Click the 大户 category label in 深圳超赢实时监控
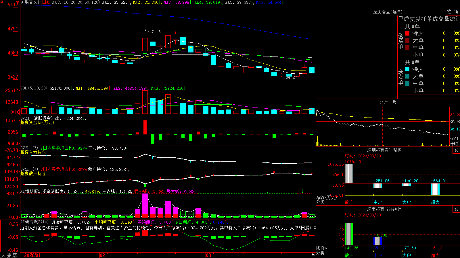 click(407, 202)
